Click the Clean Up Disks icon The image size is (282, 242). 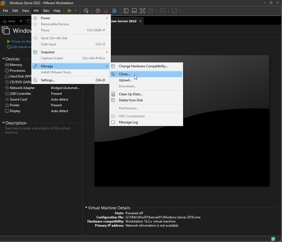click(x=113, y=94)
